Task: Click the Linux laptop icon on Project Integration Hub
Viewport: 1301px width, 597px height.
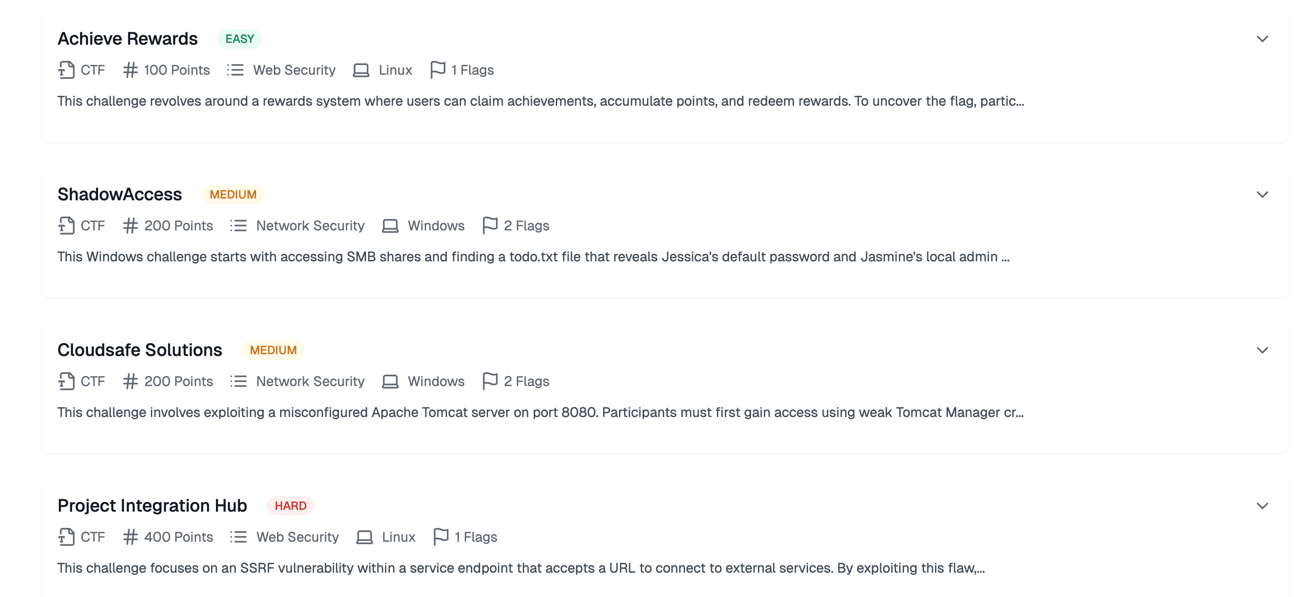Action: (x=365, y=537)
